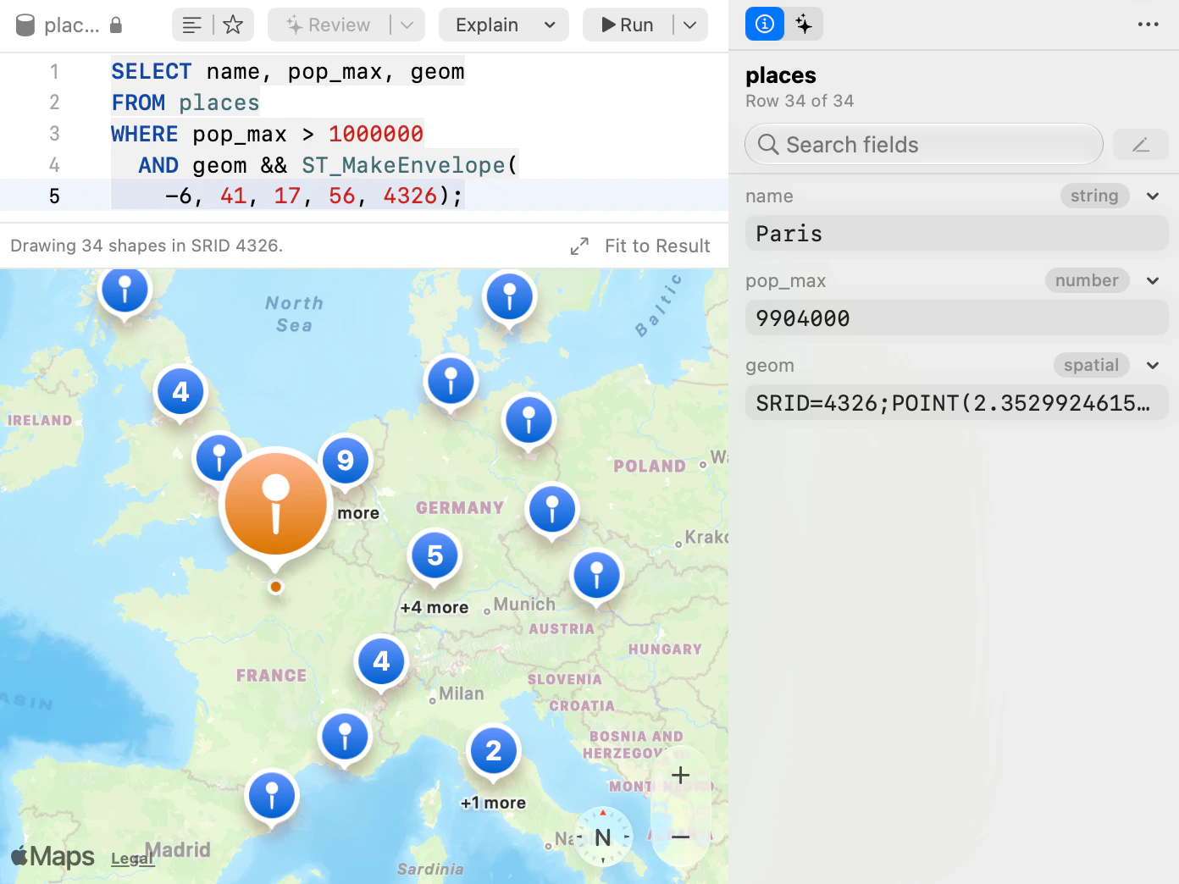Click the pop_max value 9904000

(x=957, y=318)
